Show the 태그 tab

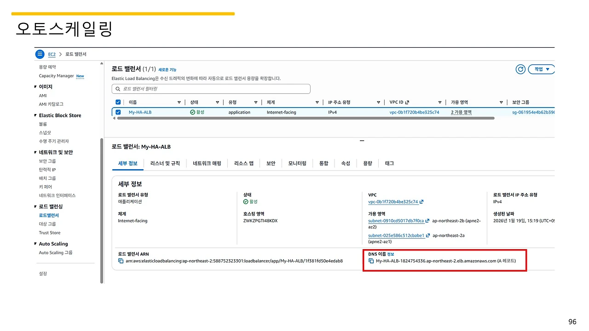tap(389, 163)
